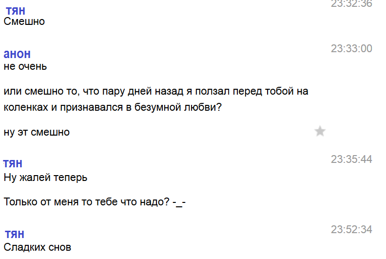Click the 'Сладких снов' message
This screenshot has height=259, width=386.
38,247
